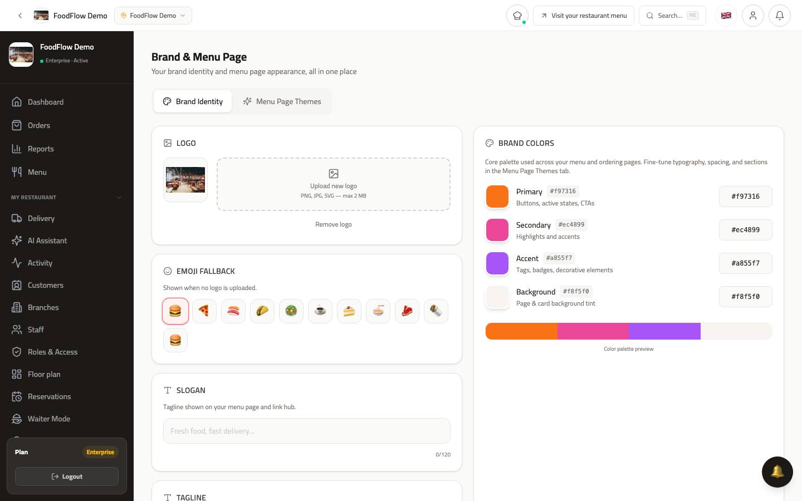The height and width of the screenshot is (501, 802).
Task: Open Staff in the sidebar
Action: [x=67, y=330]
